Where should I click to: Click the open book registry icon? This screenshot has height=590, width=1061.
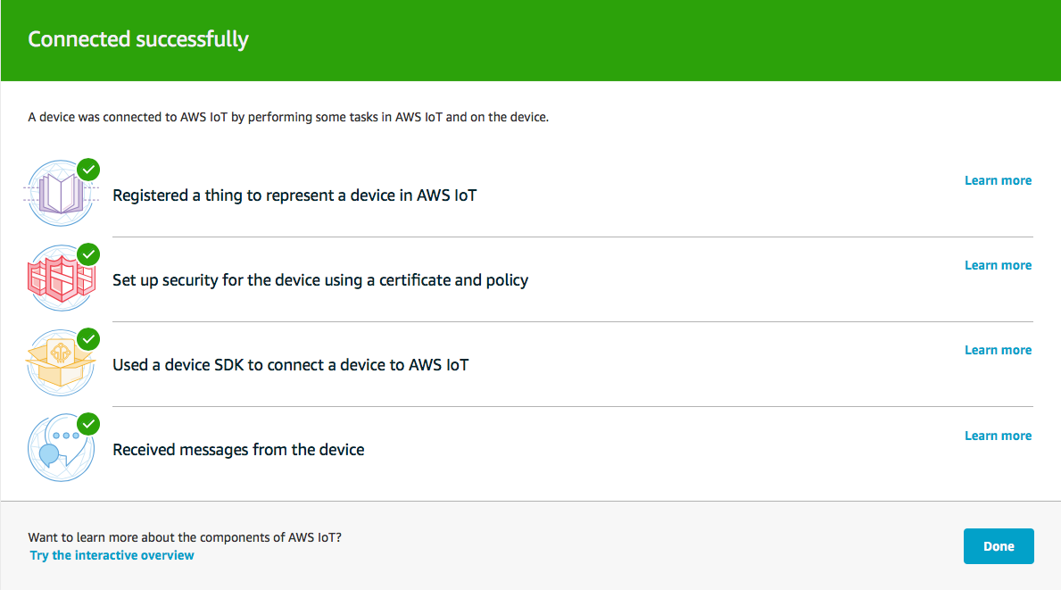tap(61, 194)
